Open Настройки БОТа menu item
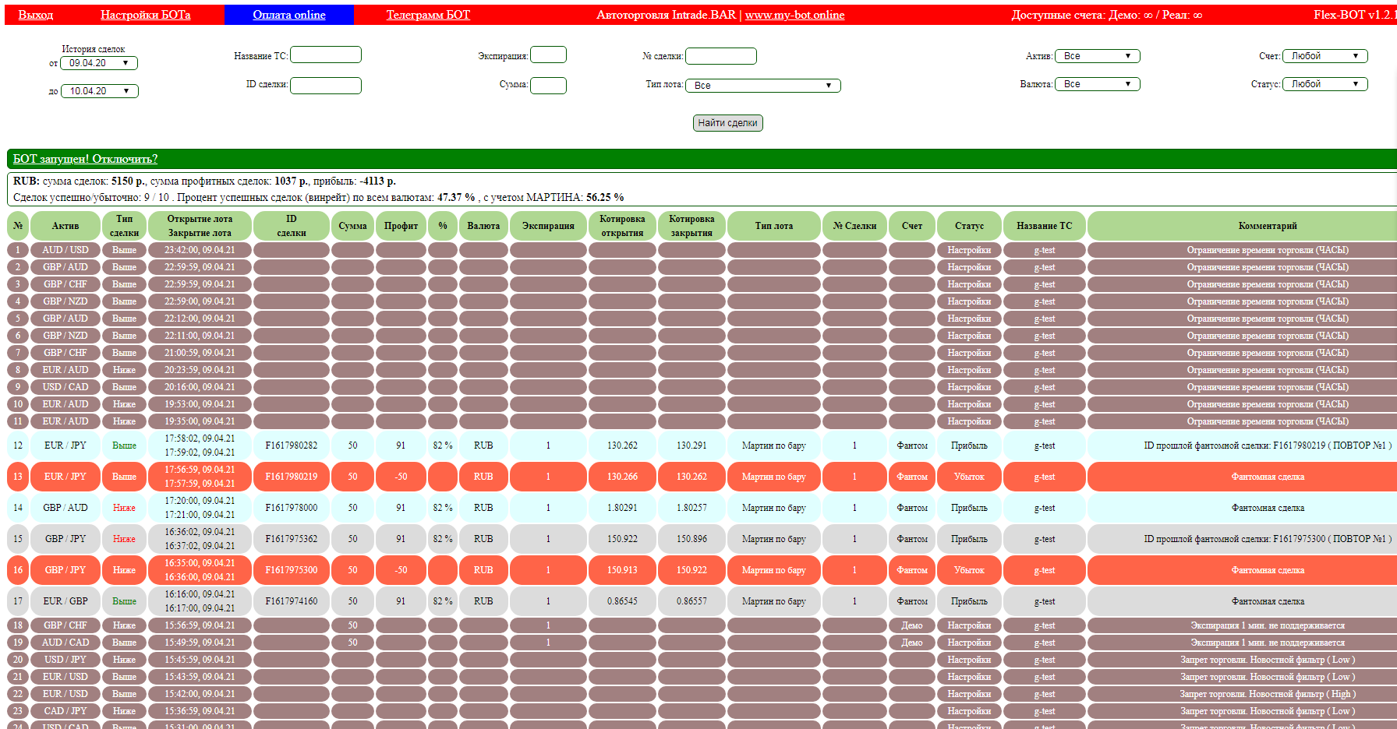 (146, 15)
